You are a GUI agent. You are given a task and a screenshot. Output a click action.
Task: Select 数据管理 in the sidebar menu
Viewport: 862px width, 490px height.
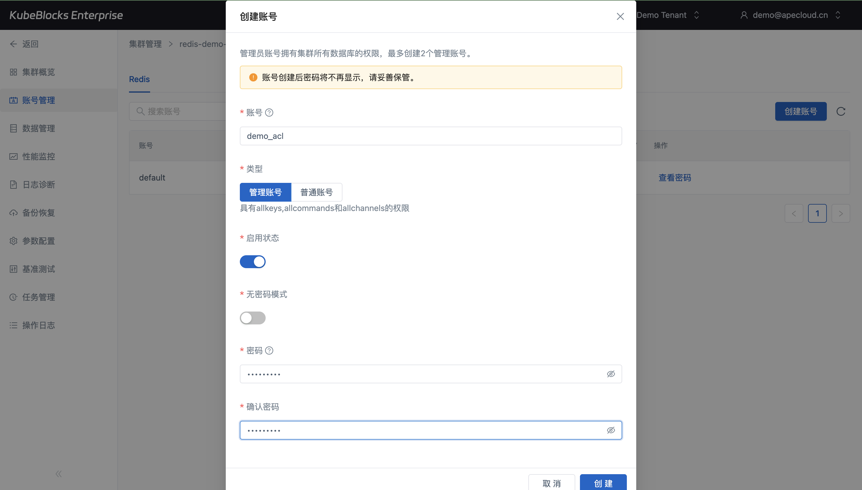(38, 128)
